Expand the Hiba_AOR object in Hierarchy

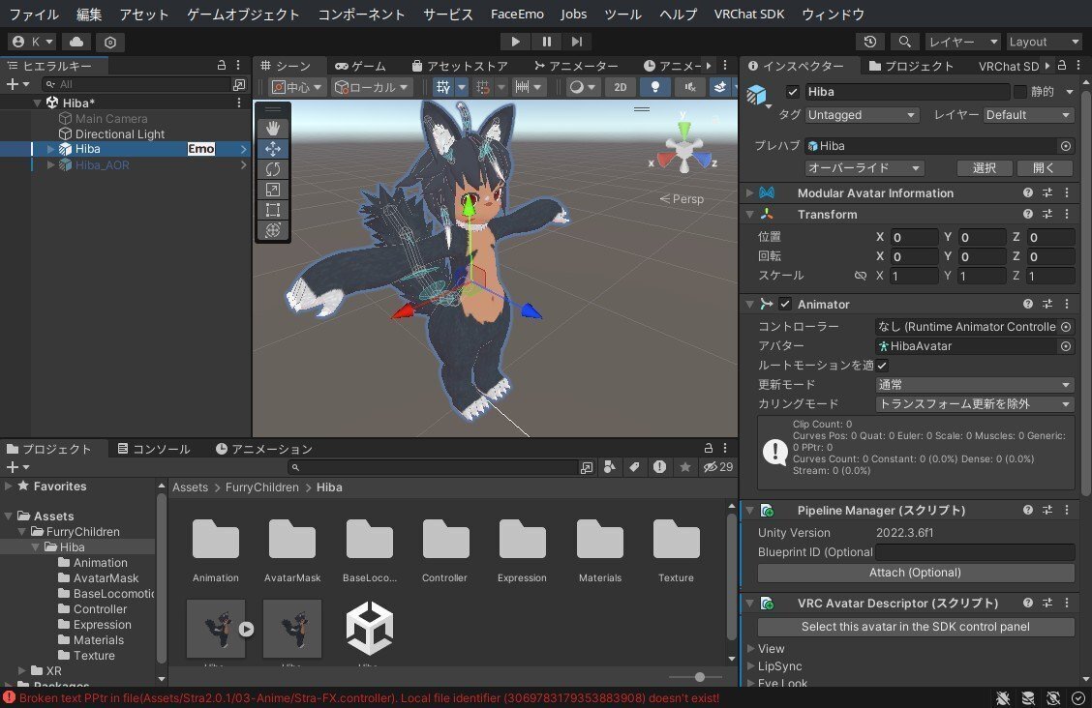click(x=51, y=164)
